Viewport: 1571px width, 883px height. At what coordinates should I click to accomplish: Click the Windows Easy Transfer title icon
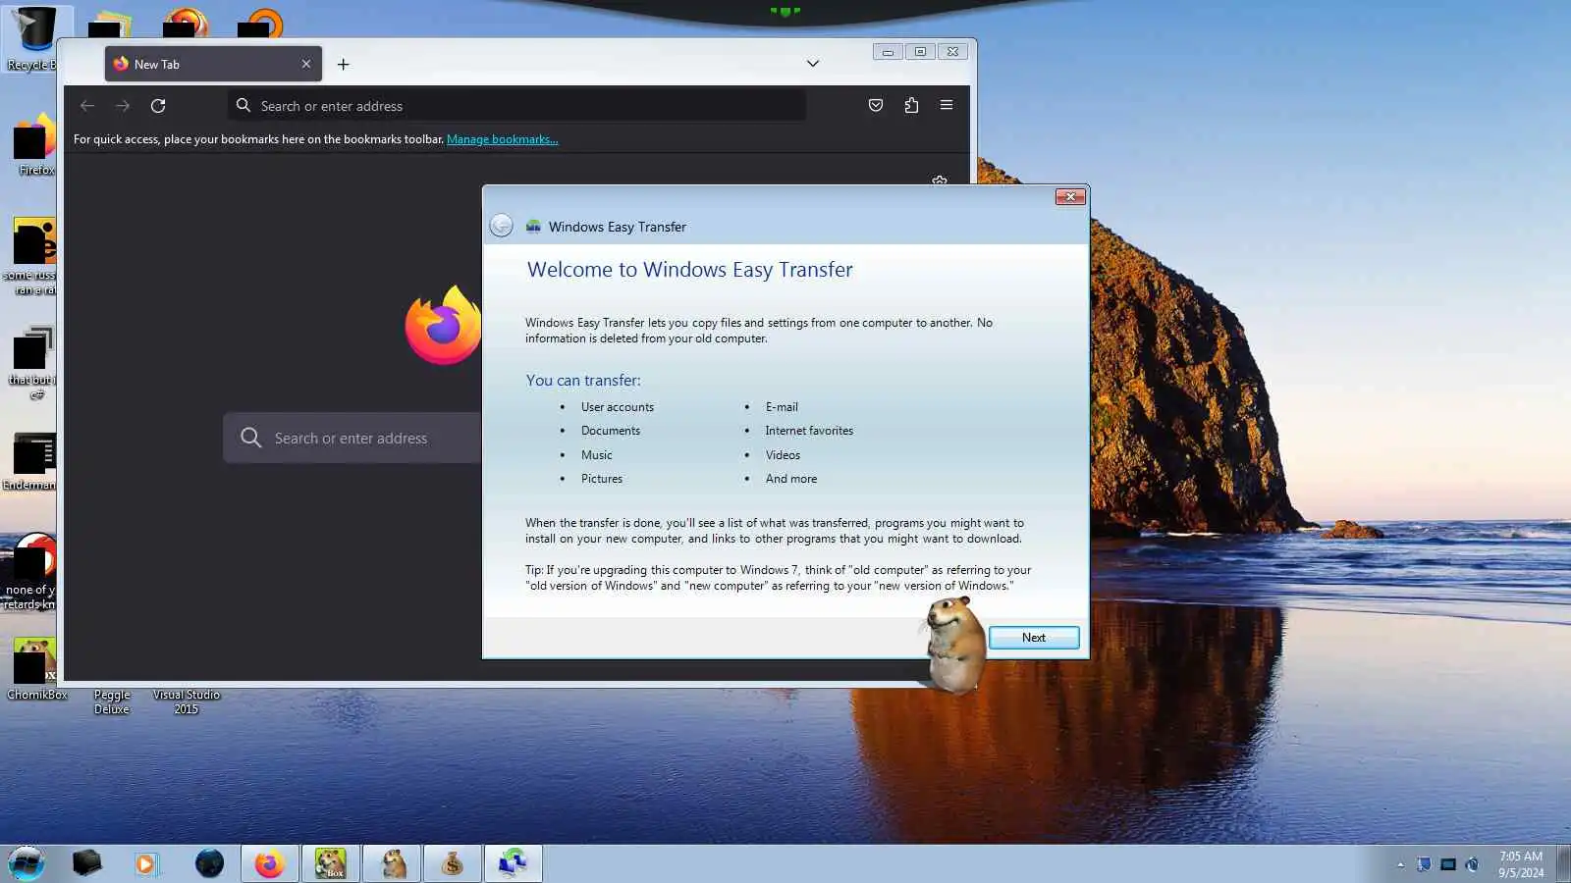pos(533,227)
